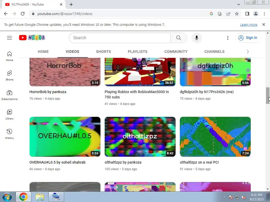The width and height of the screenshot is (270, 202).
Task: Open olthaltlzpz on a real PC! title
Action: click(x=199, y=162)
